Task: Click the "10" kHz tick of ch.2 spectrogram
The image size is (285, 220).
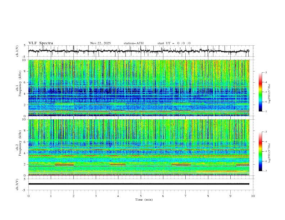Action: (24, 119)
